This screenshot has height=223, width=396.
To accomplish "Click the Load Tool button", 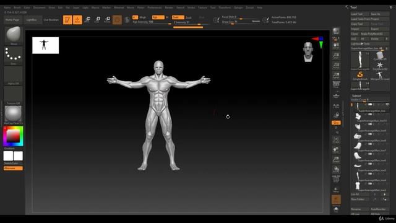I will coord(360,14).
